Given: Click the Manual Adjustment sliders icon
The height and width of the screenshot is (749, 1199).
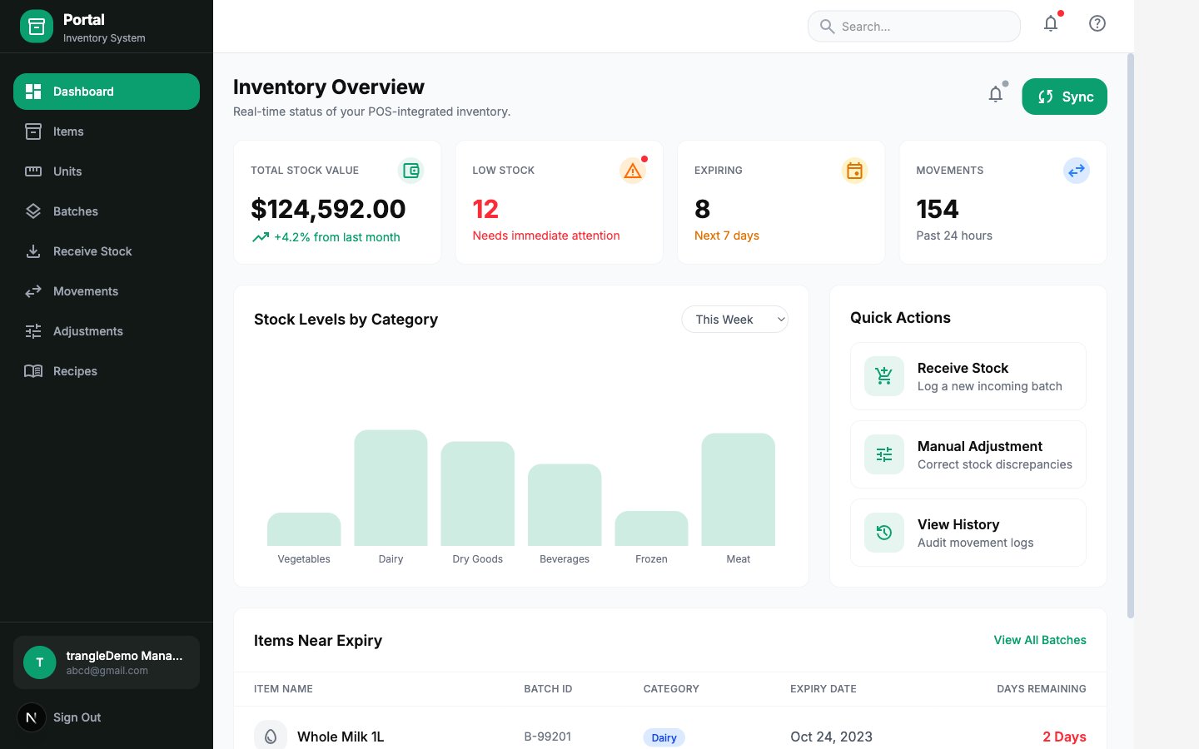Looking at the screenshot, I should (884, 454).
